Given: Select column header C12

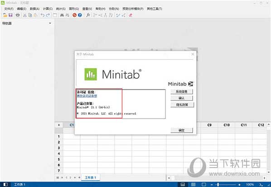Looking at the screenshot, I should [261, 125].
